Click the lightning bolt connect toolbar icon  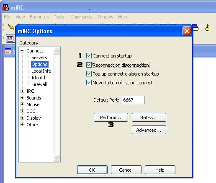click(11, 27)
